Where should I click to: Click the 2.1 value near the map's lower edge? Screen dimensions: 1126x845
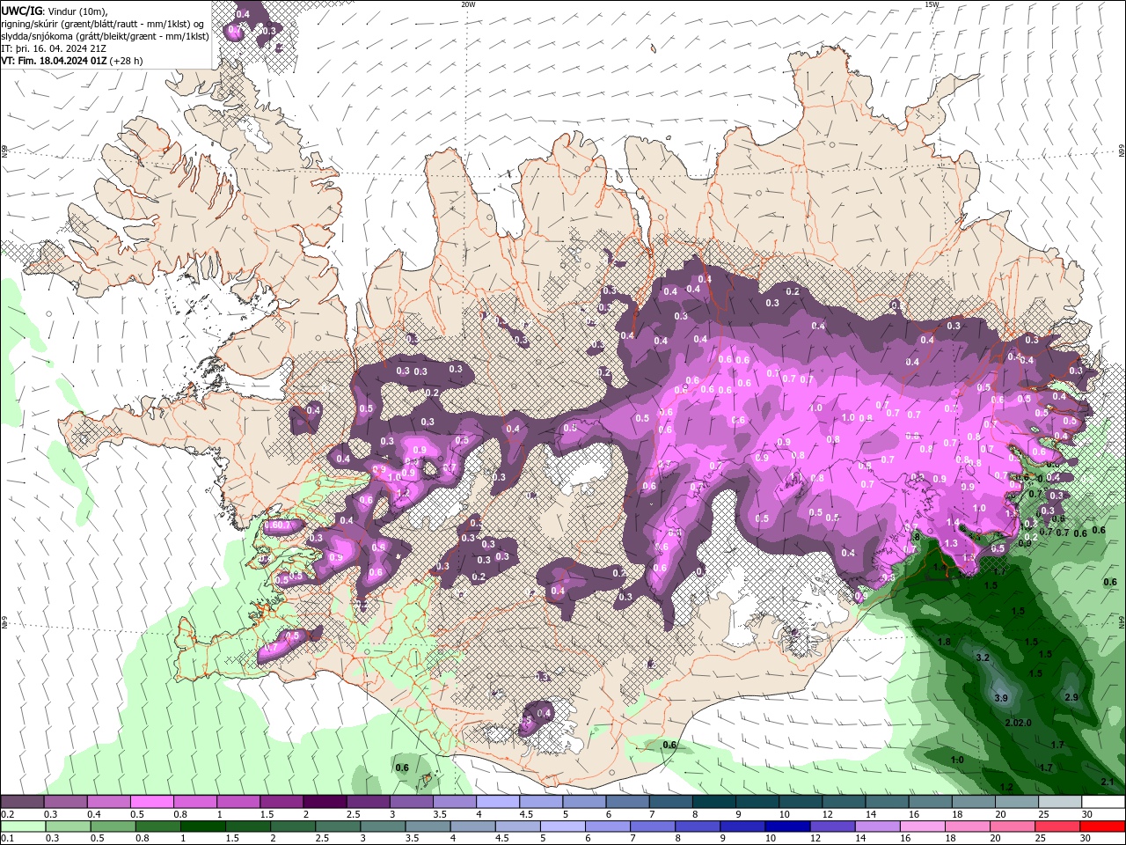(1108, 782)
